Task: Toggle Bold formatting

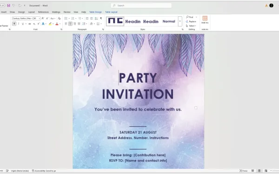Action: click(x=14, y=24)
